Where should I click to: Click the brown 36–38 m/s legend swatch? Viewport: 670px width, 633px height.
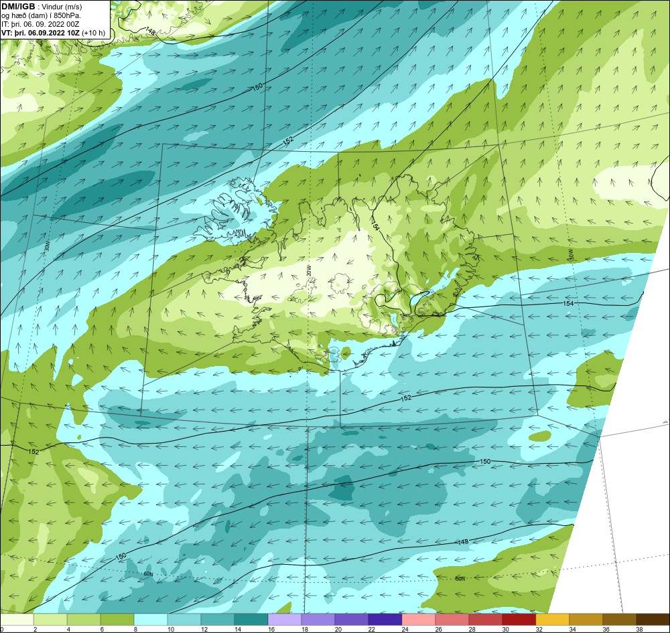620,620
